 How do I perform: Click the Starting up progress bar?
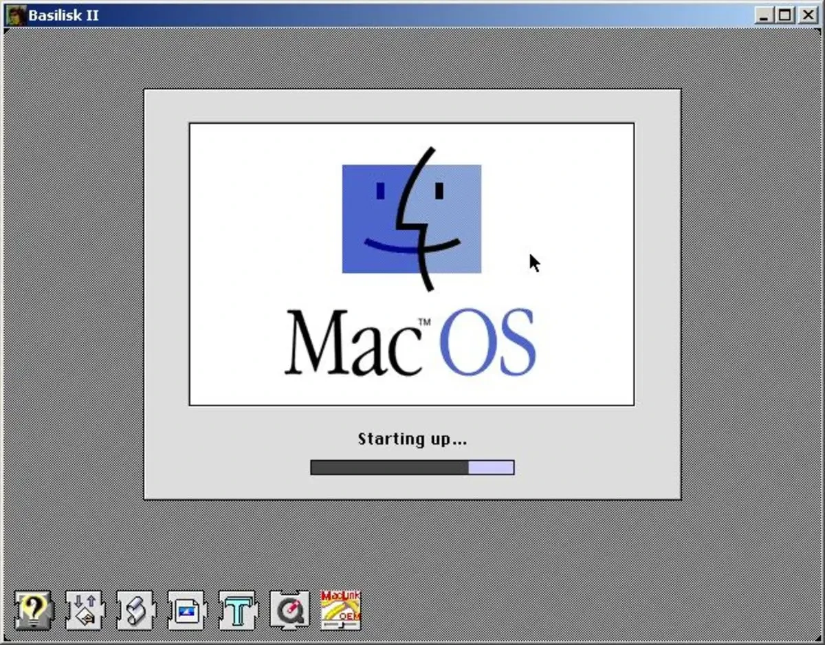pos(412,468)
